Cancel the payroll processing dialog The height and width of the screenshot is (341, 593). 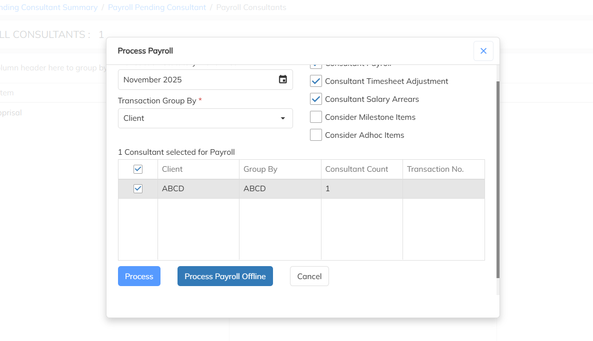pyautogui.click(x=309, y=276)
